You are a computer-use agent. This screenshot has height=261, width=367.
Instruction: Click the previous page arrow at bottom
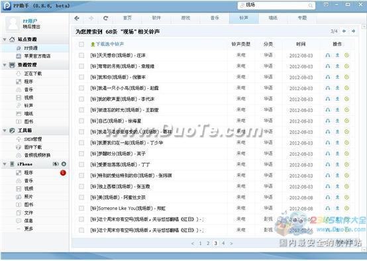click(x=193, y=243)
